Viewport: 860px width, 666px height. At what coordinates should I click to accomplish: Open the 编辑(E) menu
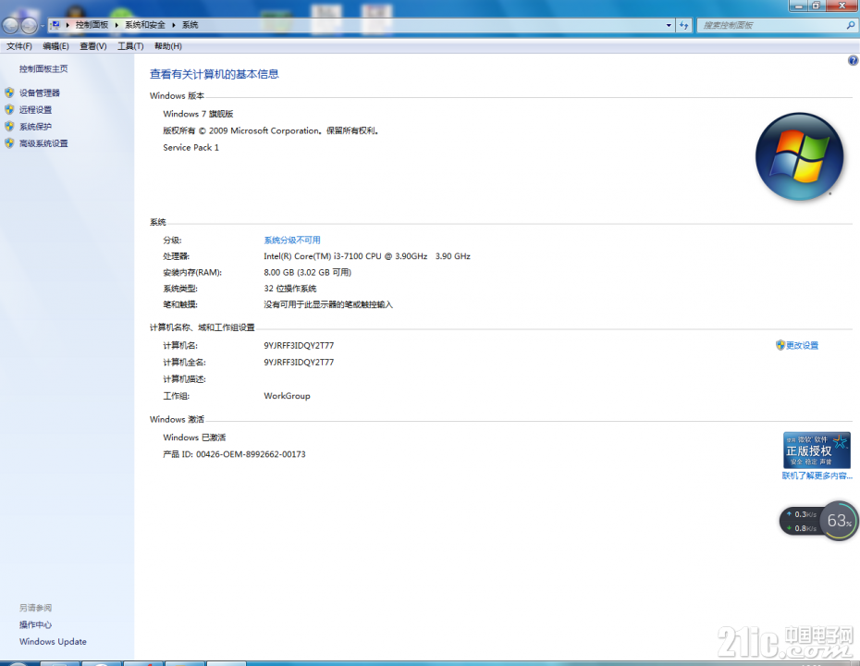point(55,46)
